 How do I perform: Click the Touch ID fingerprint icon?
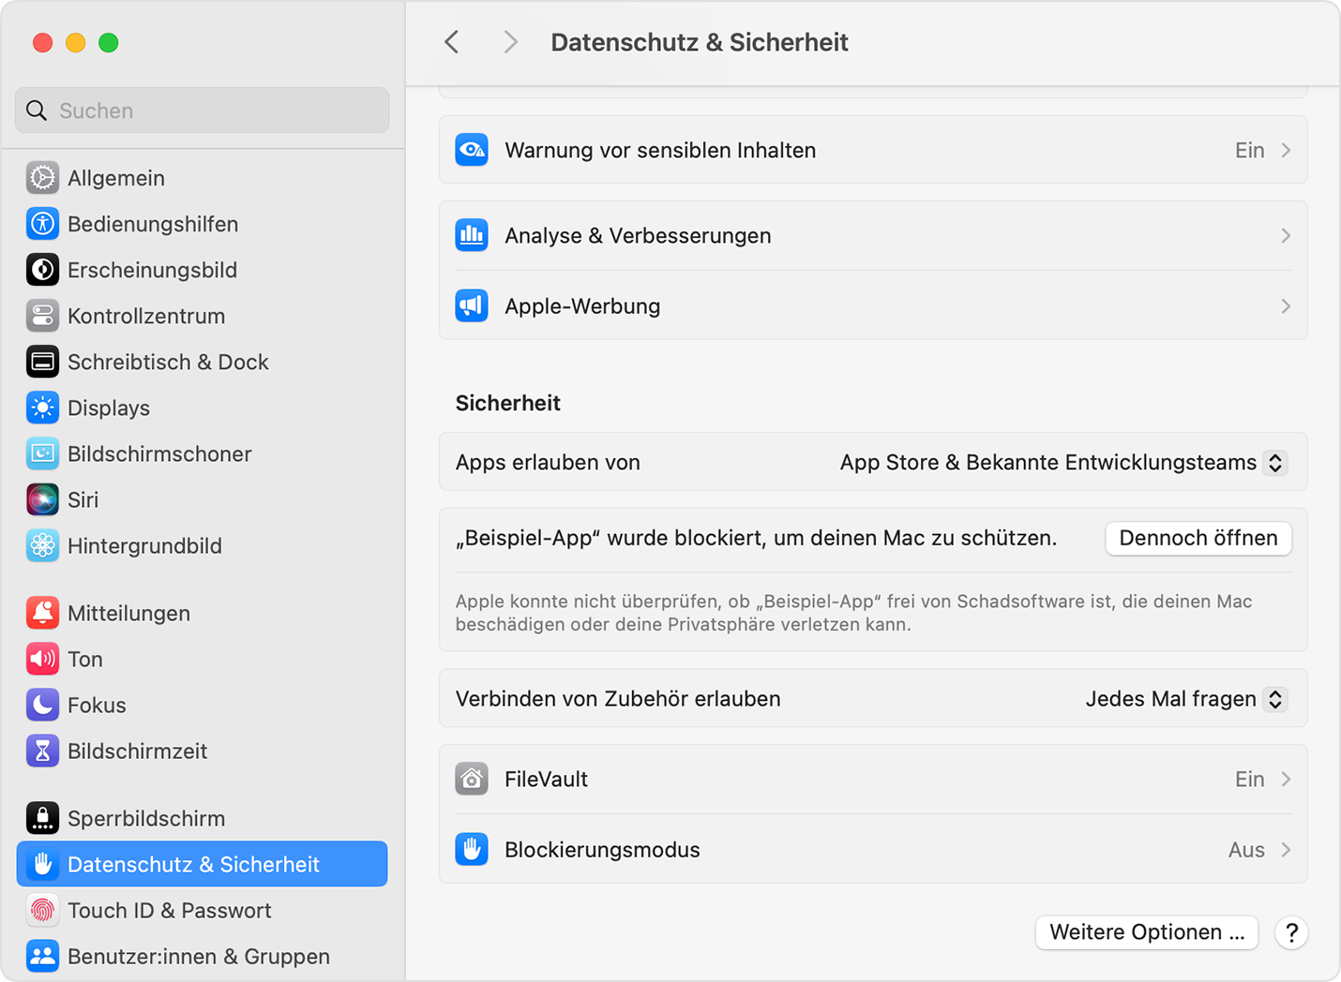tap(42, 910)
